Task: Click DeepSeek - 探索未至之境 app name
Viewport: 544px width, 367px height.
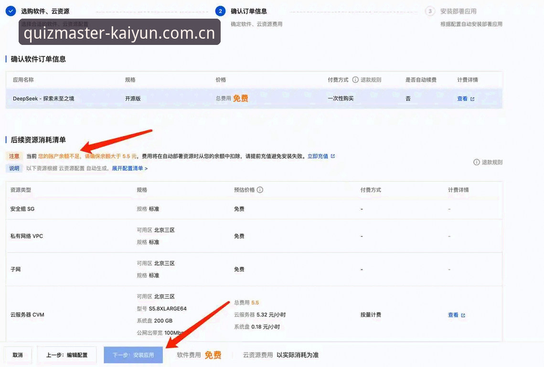Action: pos(43,98)
